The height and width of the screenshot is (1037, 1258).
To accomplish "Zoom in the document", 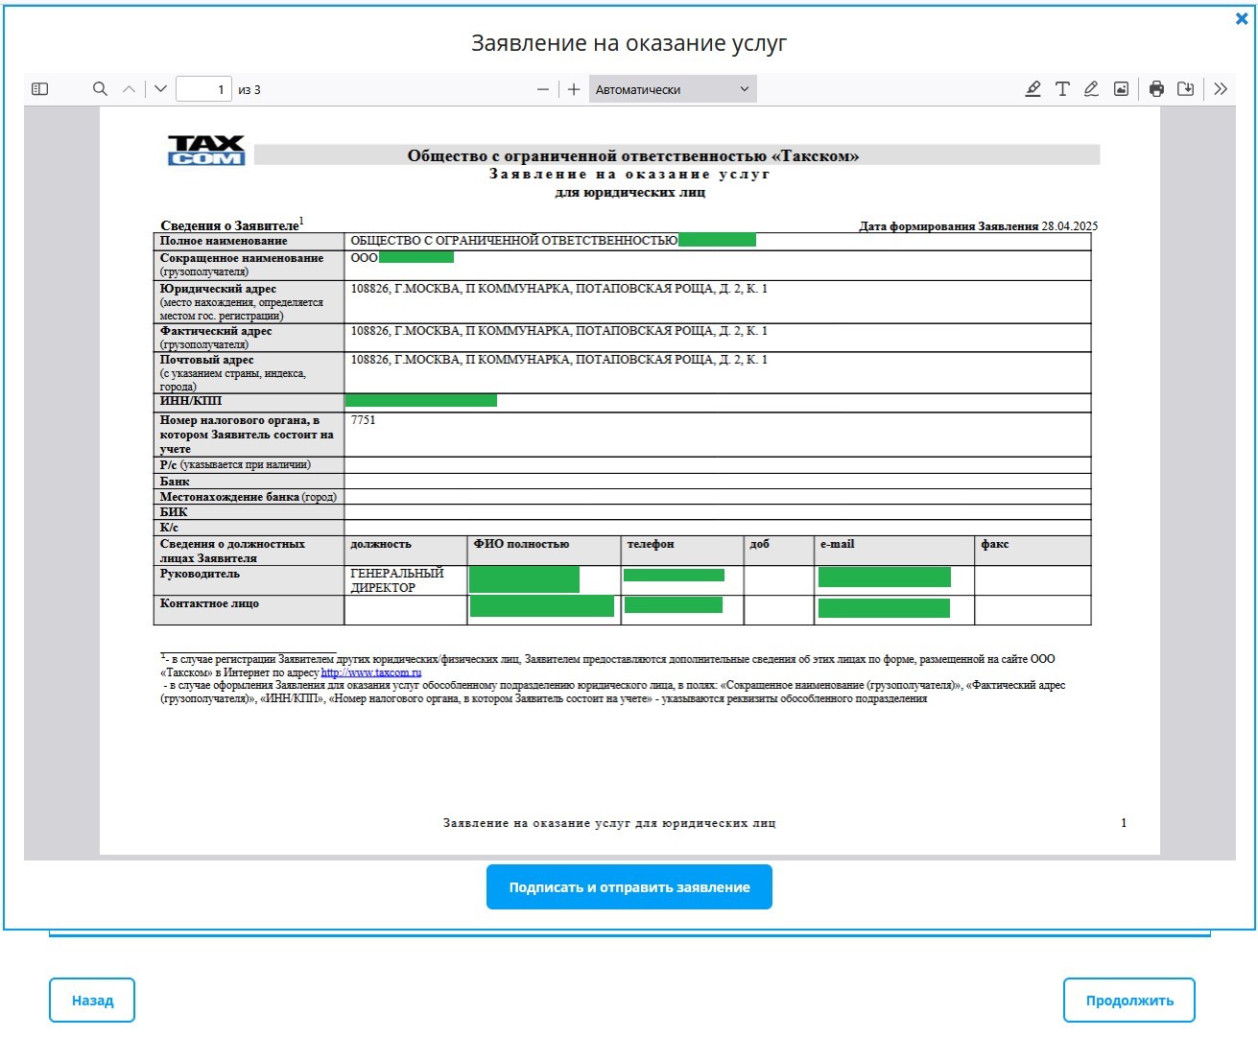I will coord(574,89).
